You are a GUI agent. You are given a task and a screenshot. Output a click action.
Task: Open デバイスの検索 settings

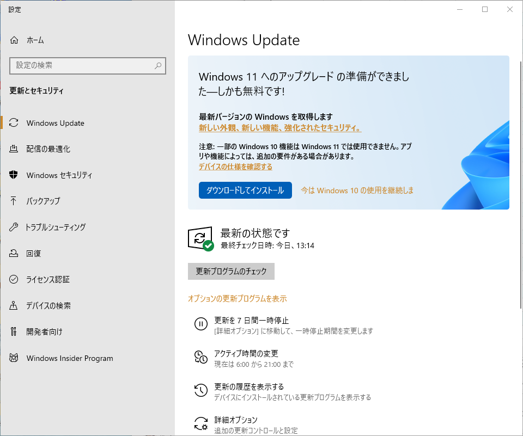(87, 305)
